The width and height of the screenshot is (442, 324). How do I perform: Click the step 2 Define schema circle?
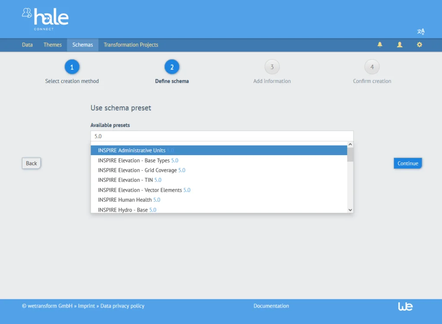click(x=172, y=67)
